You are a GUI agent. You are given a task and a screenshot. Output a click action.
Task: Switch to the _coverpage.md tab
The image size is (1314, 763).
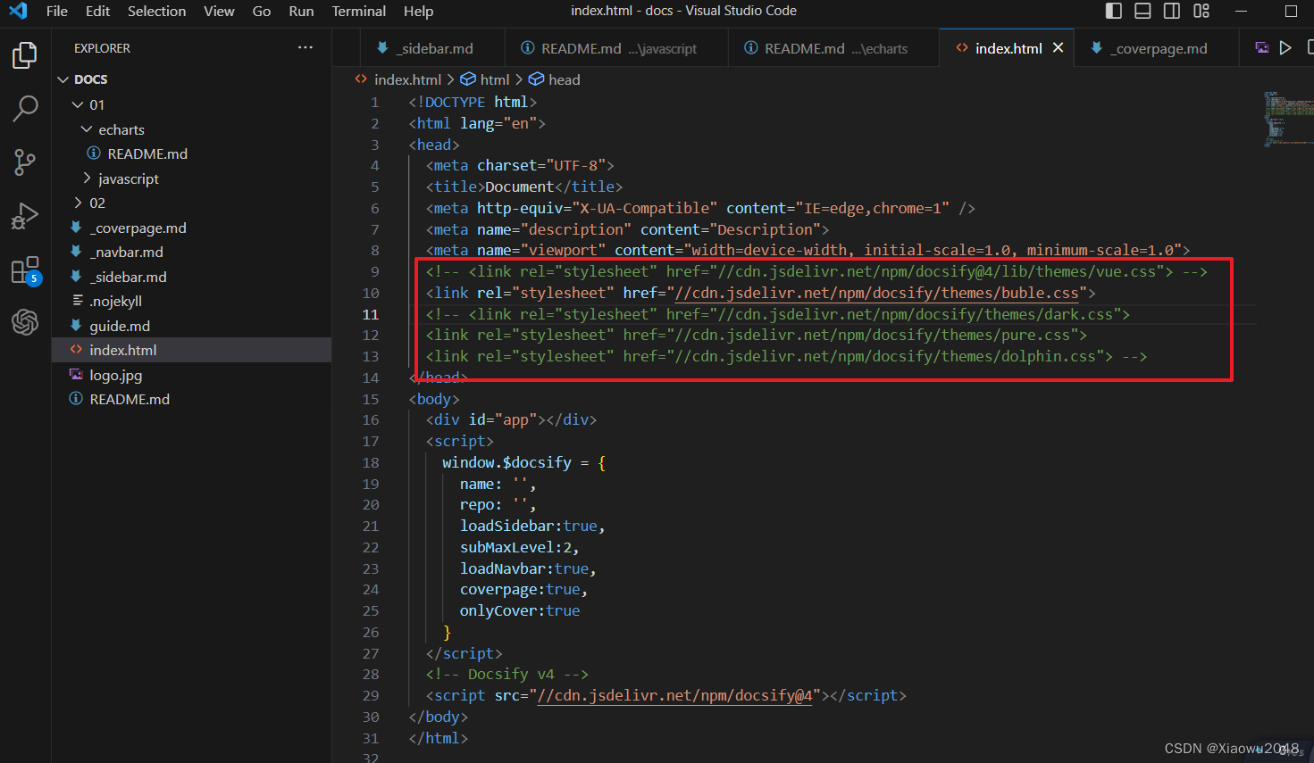tap(1156, 48)
